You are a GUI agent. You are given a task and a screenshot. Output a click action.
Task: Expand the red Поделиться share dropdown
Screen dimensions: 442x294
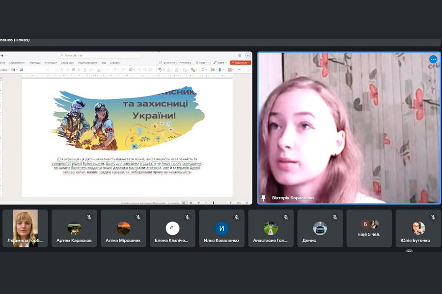pyautogui.click(x=249, y=63)
